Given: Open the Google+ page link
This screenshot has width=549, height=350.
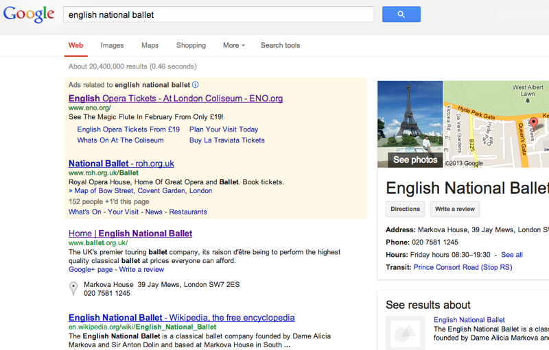Looking at the screenshot, I should click(91, 269).
